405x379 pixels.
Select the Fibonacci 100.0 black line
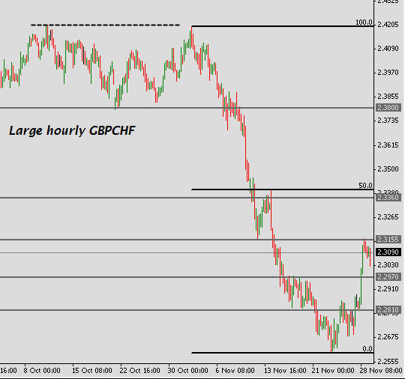point(282,26)
